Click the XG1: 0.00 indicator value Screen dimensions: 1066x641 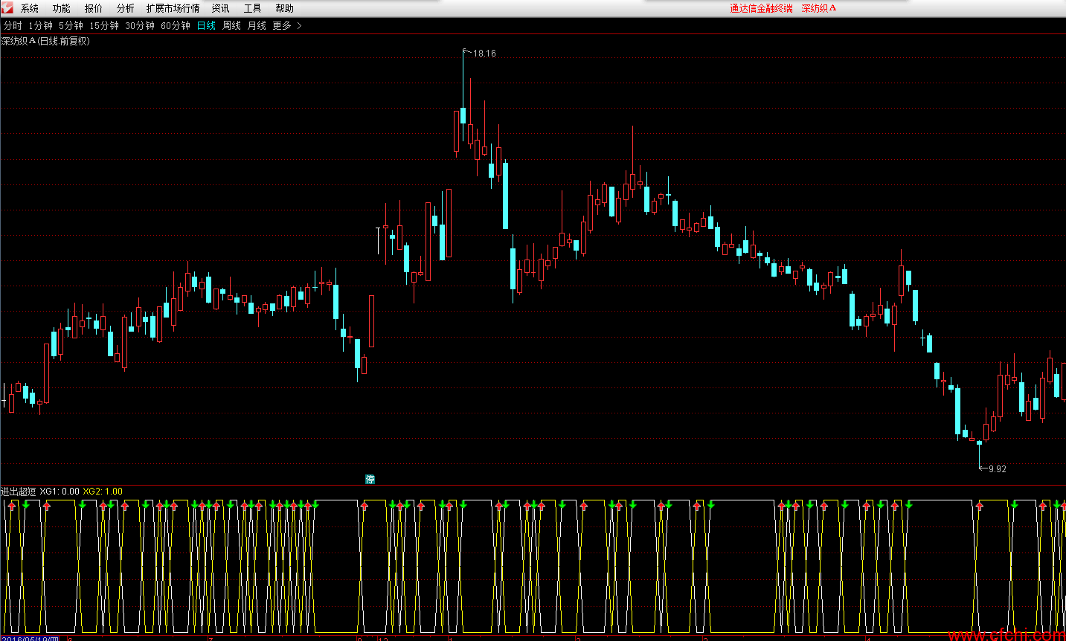[x=60, y=492]
